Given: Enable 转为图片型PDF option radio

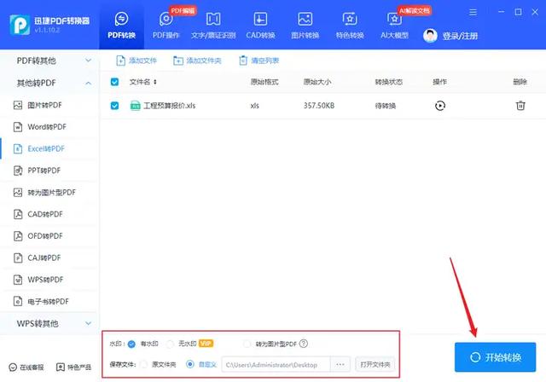Looking at the screenshot, I should 247,344.
